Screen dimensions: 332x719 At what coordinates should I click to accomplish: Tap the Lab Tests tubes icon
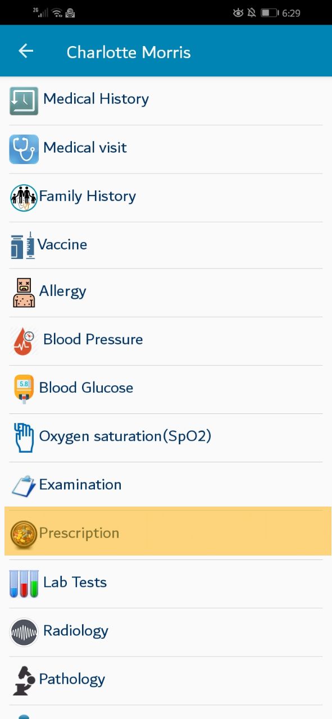24,584
